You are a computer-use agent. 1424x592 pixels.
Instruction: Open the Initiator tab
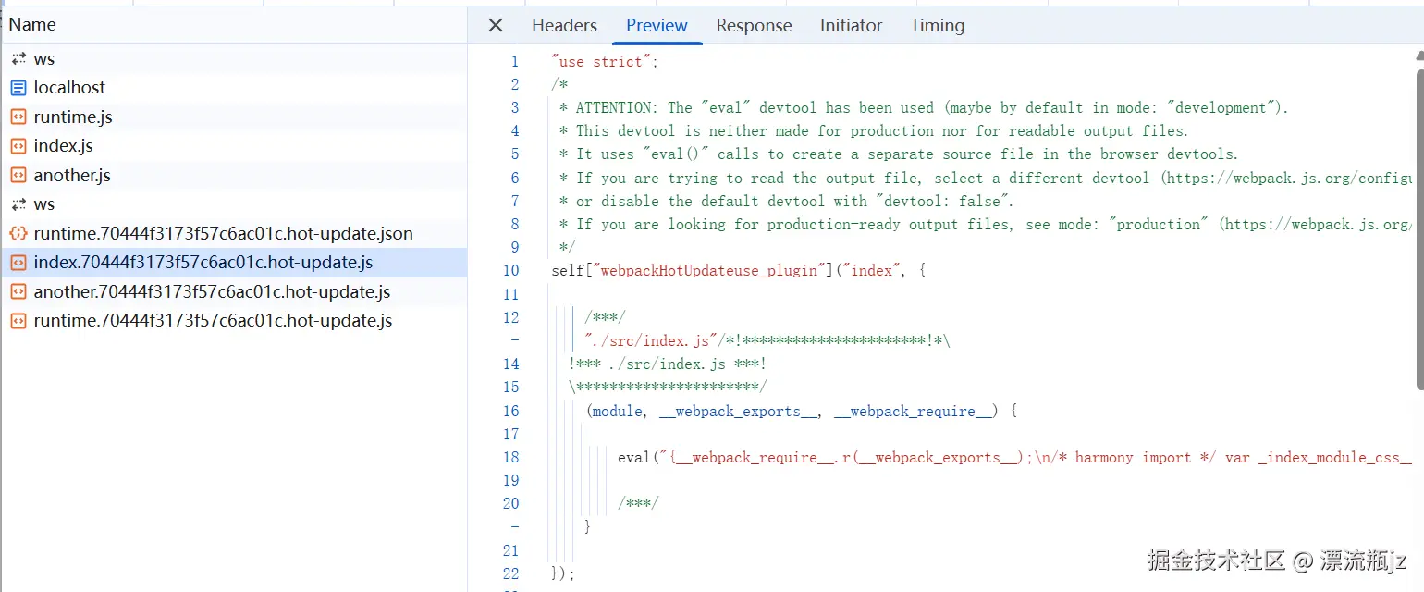point(851,25)
